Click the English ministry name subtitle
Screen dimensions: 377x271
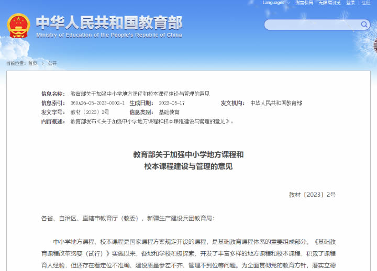(109, 35)
